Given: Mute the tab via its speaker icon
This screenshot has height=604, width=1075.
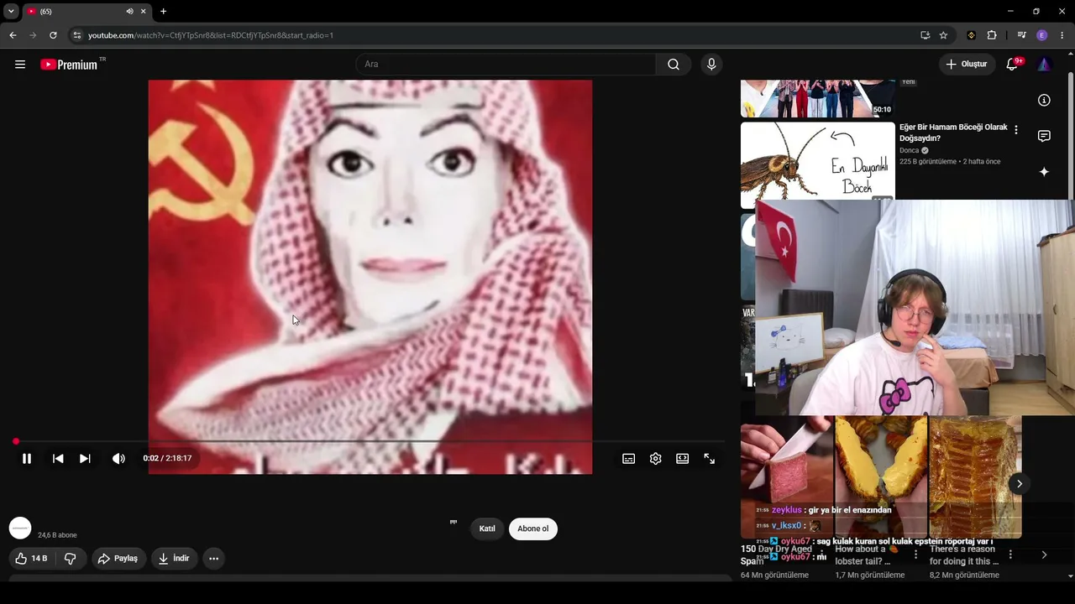Looking at the screenshot, I should coord(129,12).
